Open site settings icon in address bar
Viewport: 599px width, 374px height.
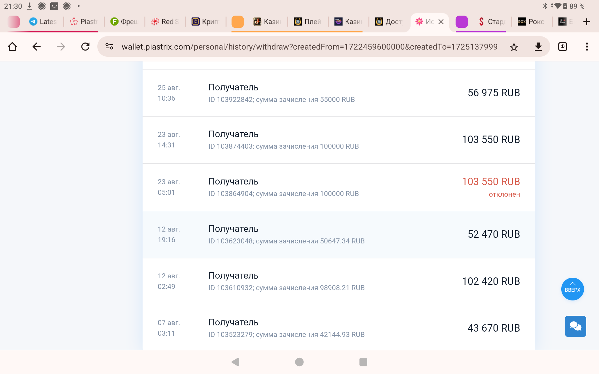[109, 47]
